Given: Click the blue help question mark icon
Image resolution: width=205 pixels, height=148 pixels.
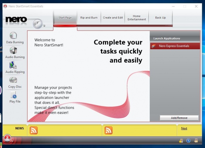Looking at the screenshot, I should [188, 141].
